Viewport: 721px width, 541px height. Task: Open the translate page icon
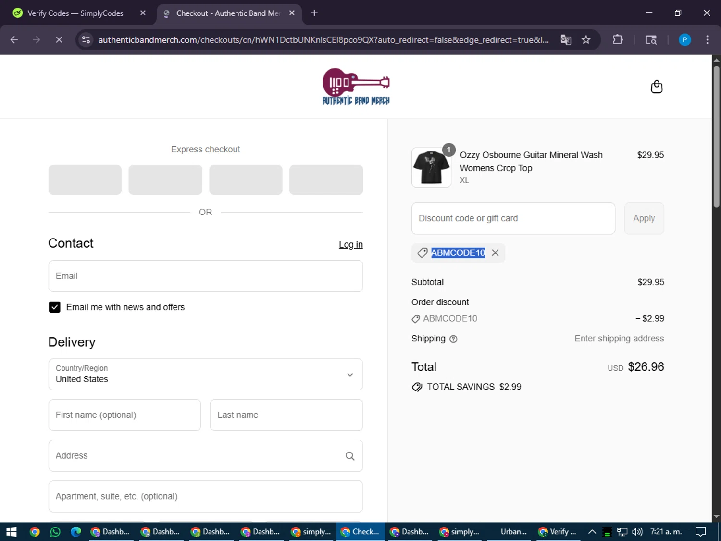(566, 40)
